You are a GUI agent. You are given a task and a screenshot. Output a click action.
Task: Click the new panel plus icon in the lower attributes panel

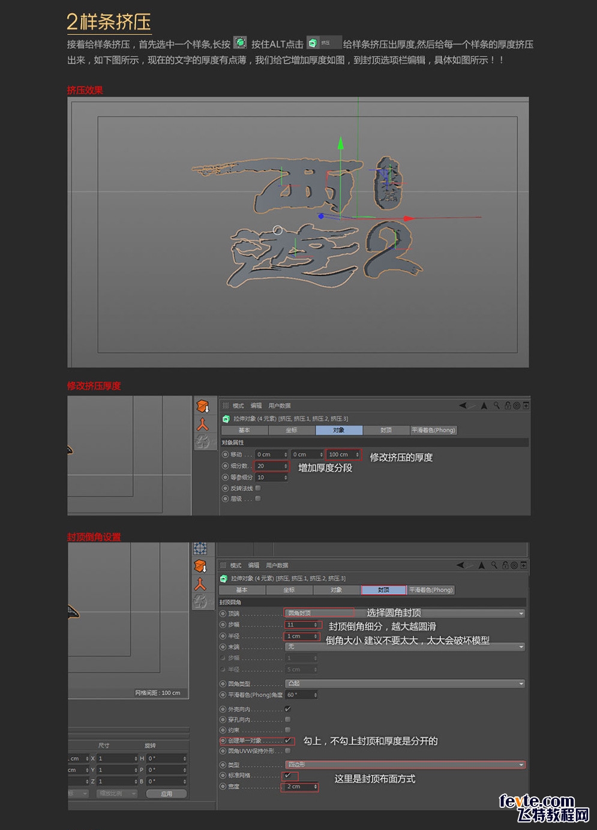tap(524, 565)
